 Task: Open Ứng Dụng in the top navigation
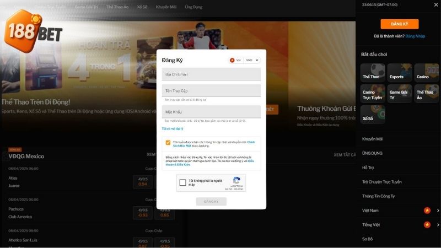[x=193, y=7]
